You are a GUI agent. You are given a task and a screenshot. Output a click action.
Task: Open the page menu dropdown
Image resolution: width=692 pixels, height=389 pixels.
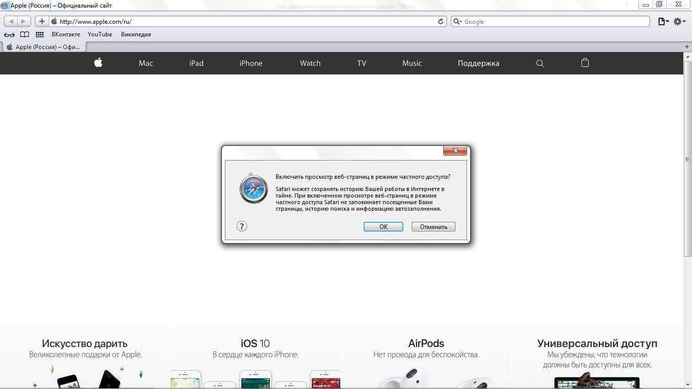coord(663,21)
